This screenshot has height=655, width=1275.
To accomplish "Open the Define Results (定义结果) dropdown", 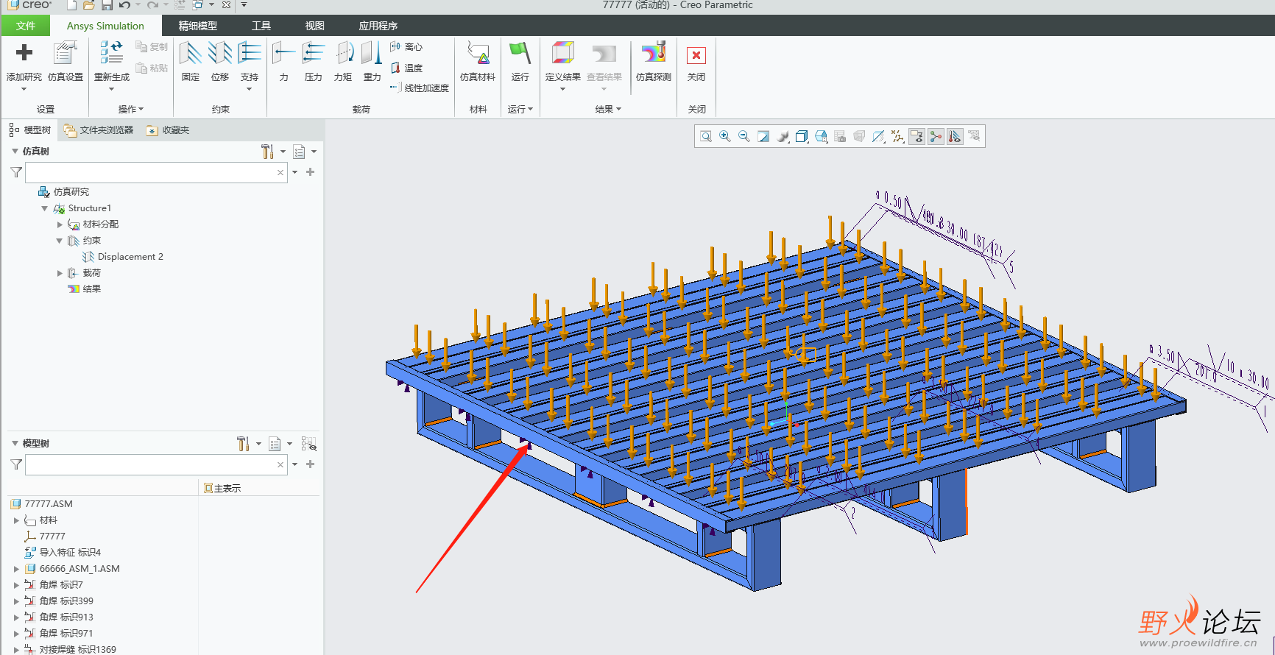I will point(562,89).
